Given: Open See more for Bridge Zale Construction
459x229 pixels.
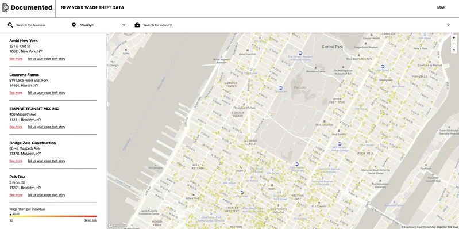Looking at the screenshot, I should [x=16, y=161].
